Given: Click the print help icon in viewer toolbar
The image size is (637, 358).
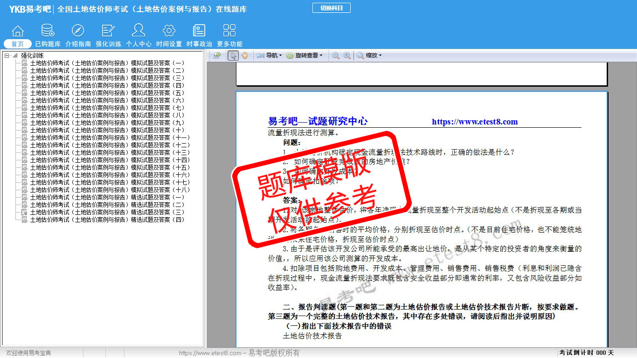Looking at the screenshot, I should [x=217, y=55].
